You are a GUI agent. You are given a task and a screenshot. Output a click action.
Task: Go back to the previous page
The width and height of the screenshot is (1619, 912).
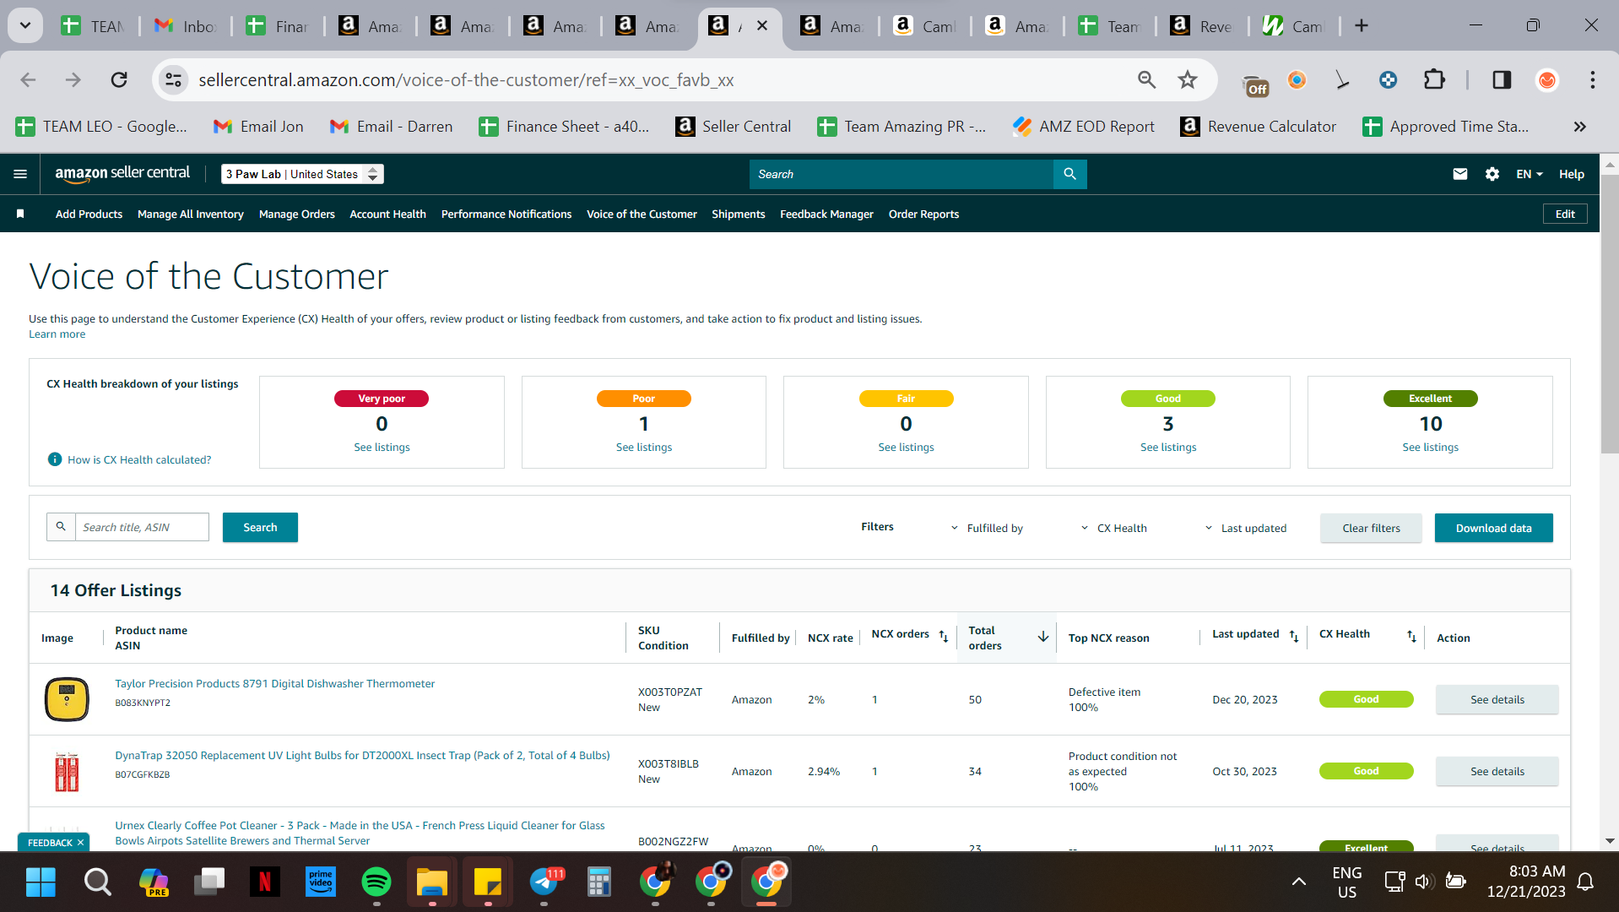point(28,79)
